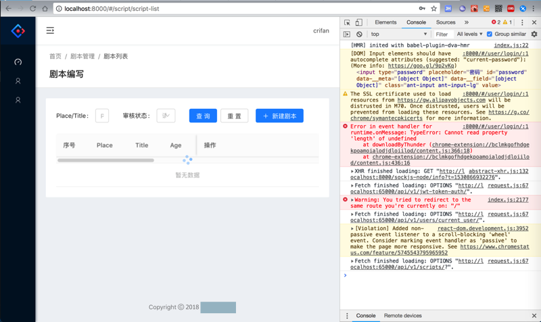The image size is (541, 322).
Task: Close the bottom console drawer
Action: pos(534,315)
